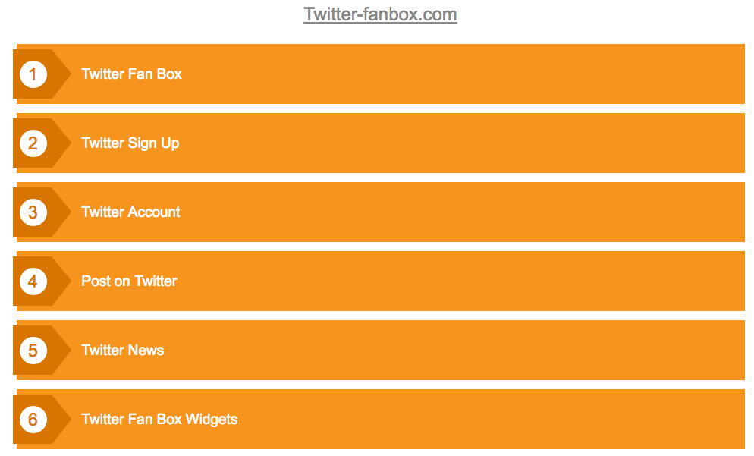
Task: Open the Twitter Fan Box Widgets text link
Action: (x=159, y=419)
